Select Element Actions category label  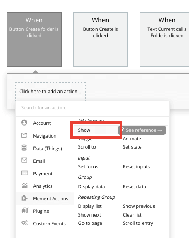[51, 199]
